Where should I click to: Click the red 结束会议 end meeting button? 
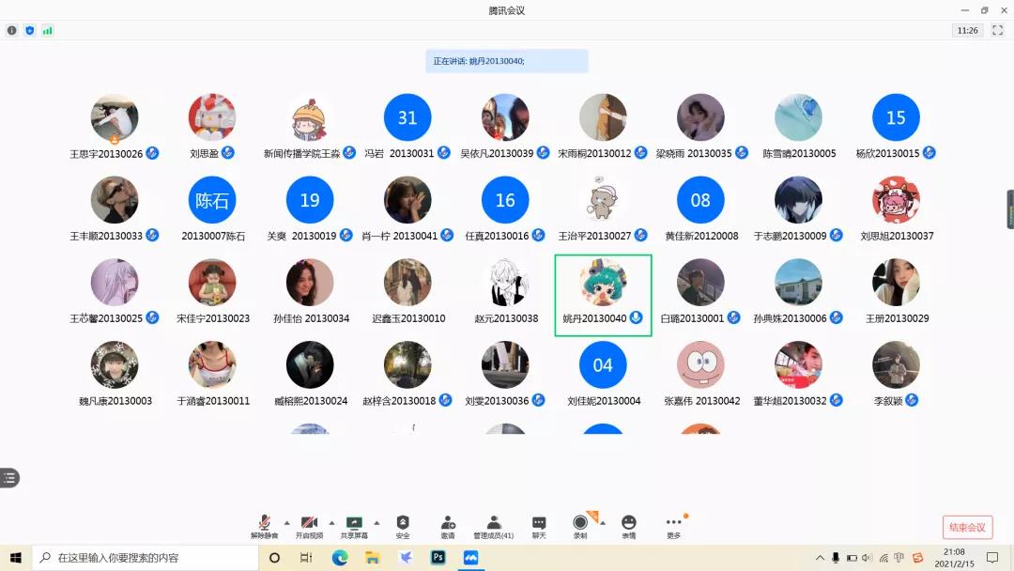point(967,527)
